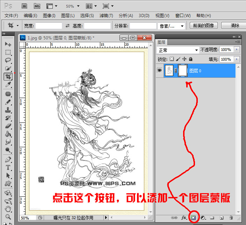Select the Pen tool
The height and width of the screenshot is (225, 246).
(8, 159)
